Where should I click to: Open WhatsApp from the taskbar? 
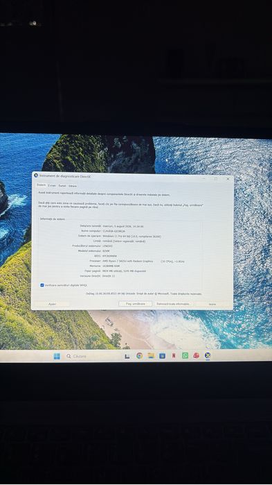click(185, 356)
